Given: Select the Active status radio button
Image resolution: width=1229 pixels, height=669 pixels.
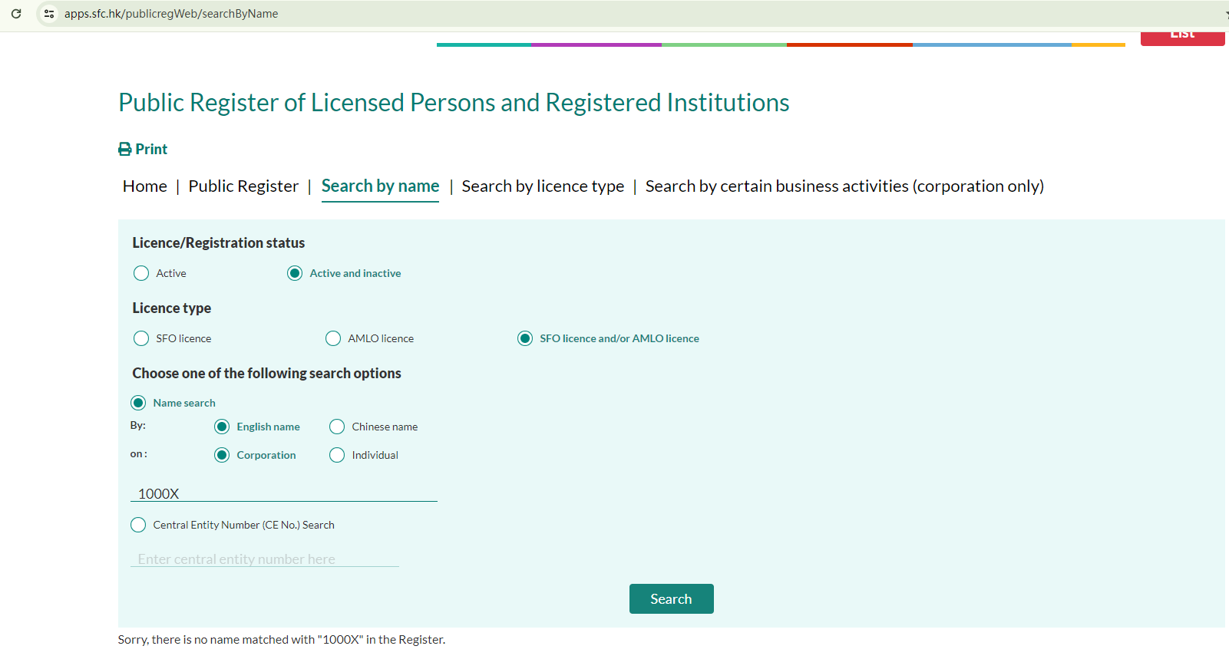Looking at the screenshot, I should tap(141, 273).
